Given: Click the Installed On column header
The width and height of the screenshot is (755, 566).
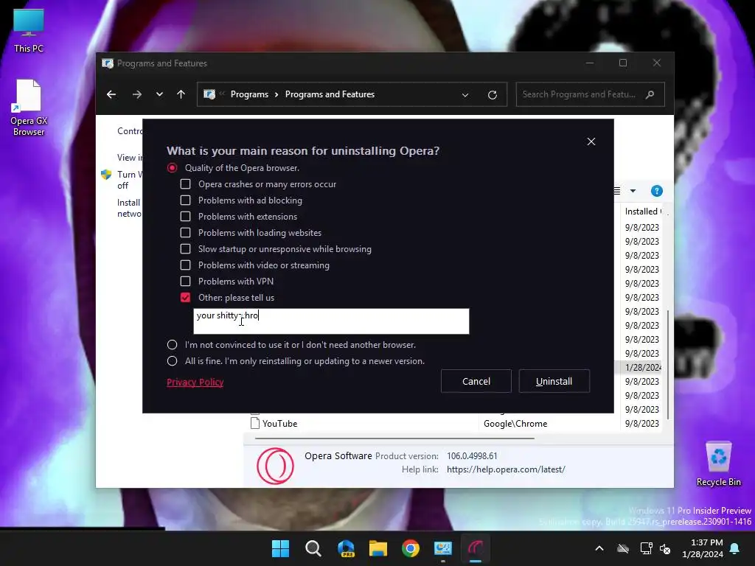Looking at the screenshot, I should click(x=642, y=212).
